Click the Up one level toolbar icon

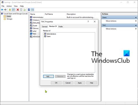click(10, 10)
